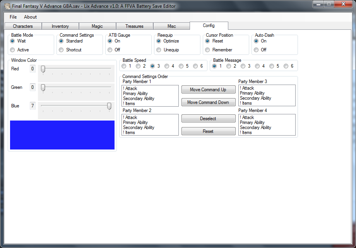Set Battle Speed to 6
This screenshot has width=356, height=248.
(x=198, y=66)
